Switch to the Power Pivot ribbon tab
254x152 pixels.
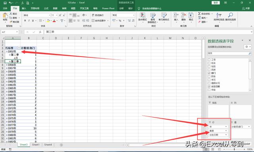pos(108,8)
